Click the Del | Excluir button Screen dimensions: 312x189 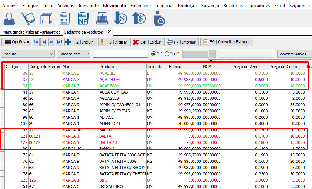(x=147, y=42)
